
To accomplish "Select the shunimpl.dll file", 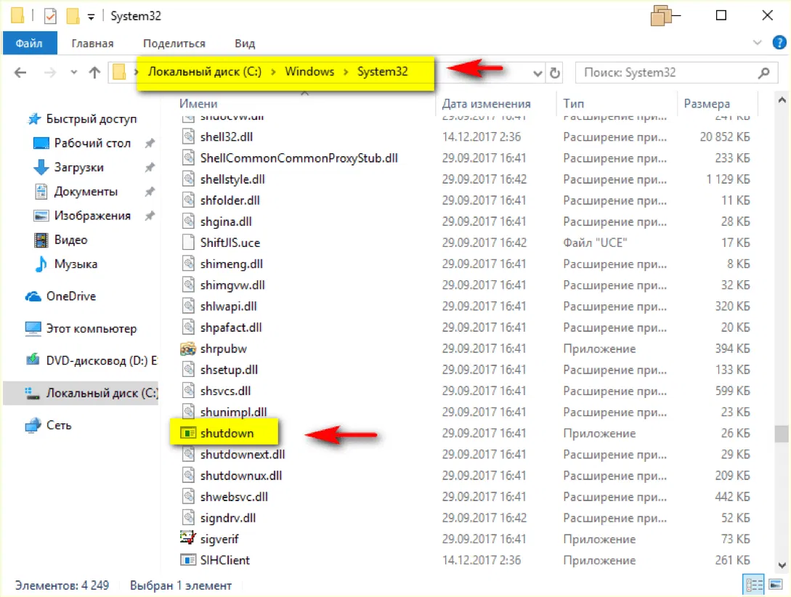I will [x=233, y=413].
